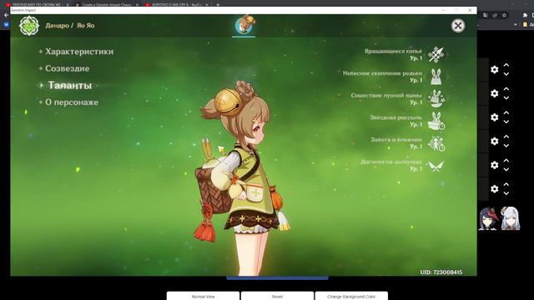Click the bottommost gear settings icon
Screen dimensions: 534x300
pos(495,189)
